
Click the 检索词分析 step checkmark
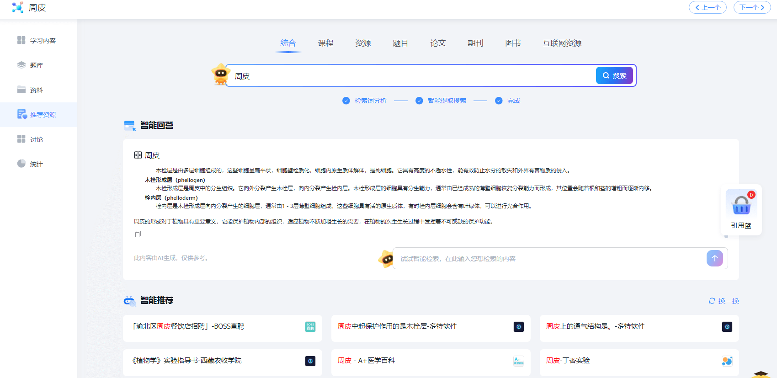click(346, 101)
